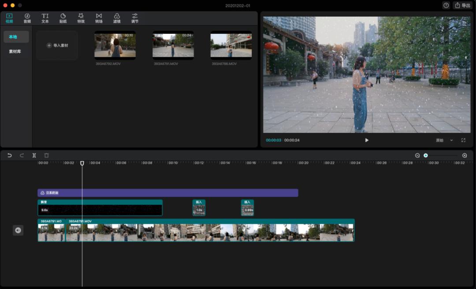Click the split clip icon in timeline toolbar
The width and height of the screenshot is (476, 289).
click(x=34, y=155)
